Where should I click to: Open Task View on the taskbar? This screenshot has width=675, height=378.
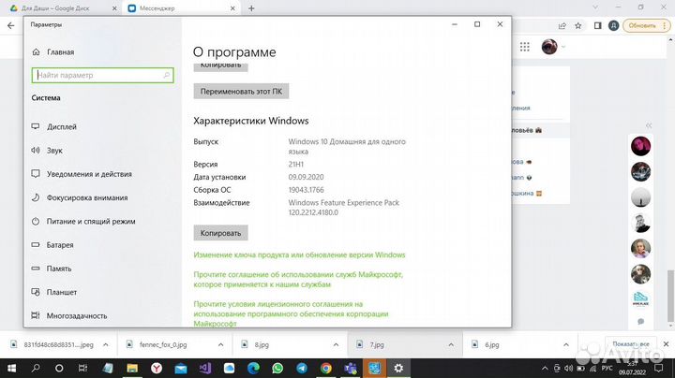[x=82, y=368]
